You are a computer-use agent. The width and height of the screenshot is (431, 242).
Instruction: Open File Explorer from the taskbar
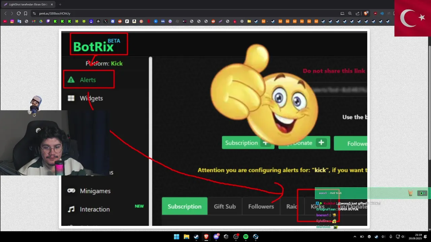pyautogui.click(x=186, y=237)
